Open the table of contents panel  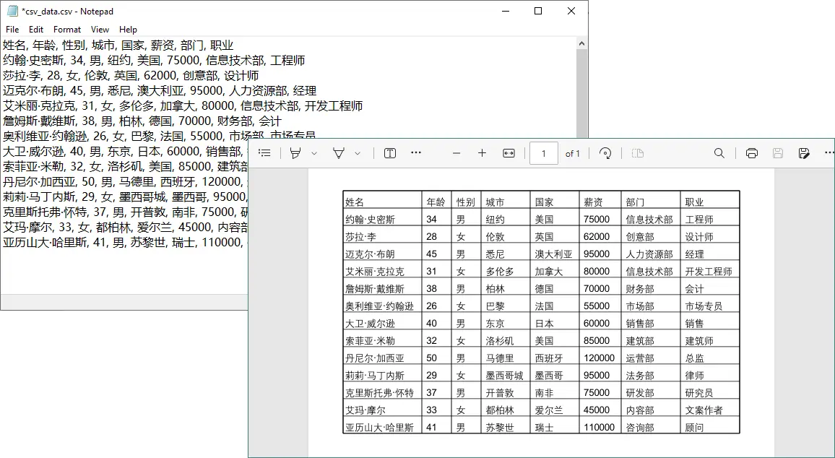point(264,152)
